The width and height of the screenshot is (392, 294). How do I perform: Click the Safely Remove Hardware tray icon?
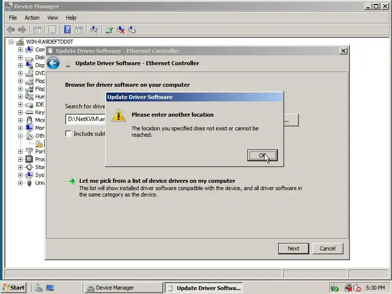[x=335, y=288]
